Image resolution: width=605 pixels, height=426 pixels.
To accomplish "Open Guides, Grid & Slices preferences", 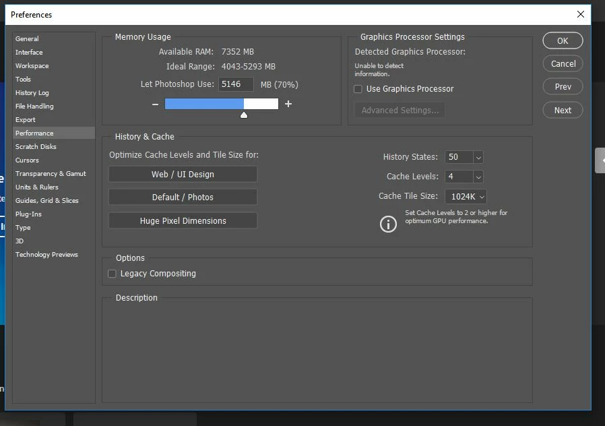I will tap(54, 201).
